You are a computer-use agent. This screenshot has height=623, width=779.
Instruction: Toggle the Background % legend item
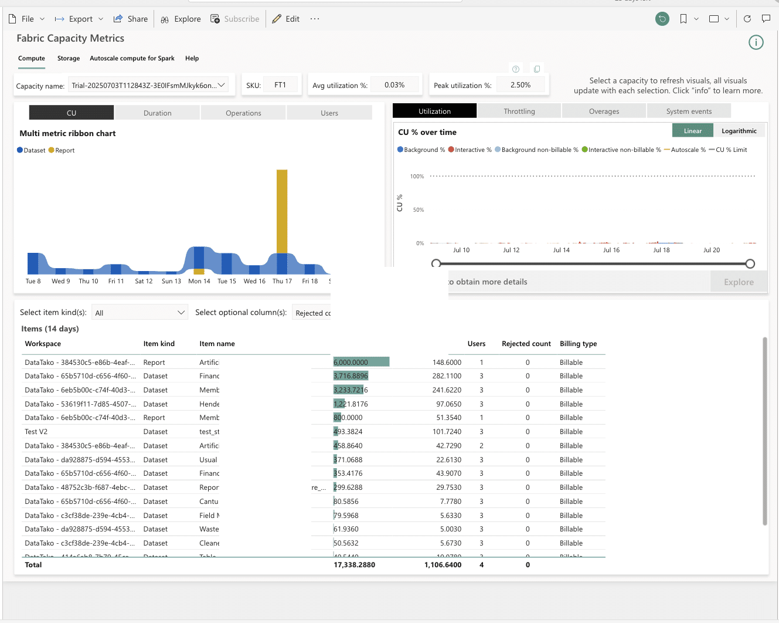pos(421,150)
